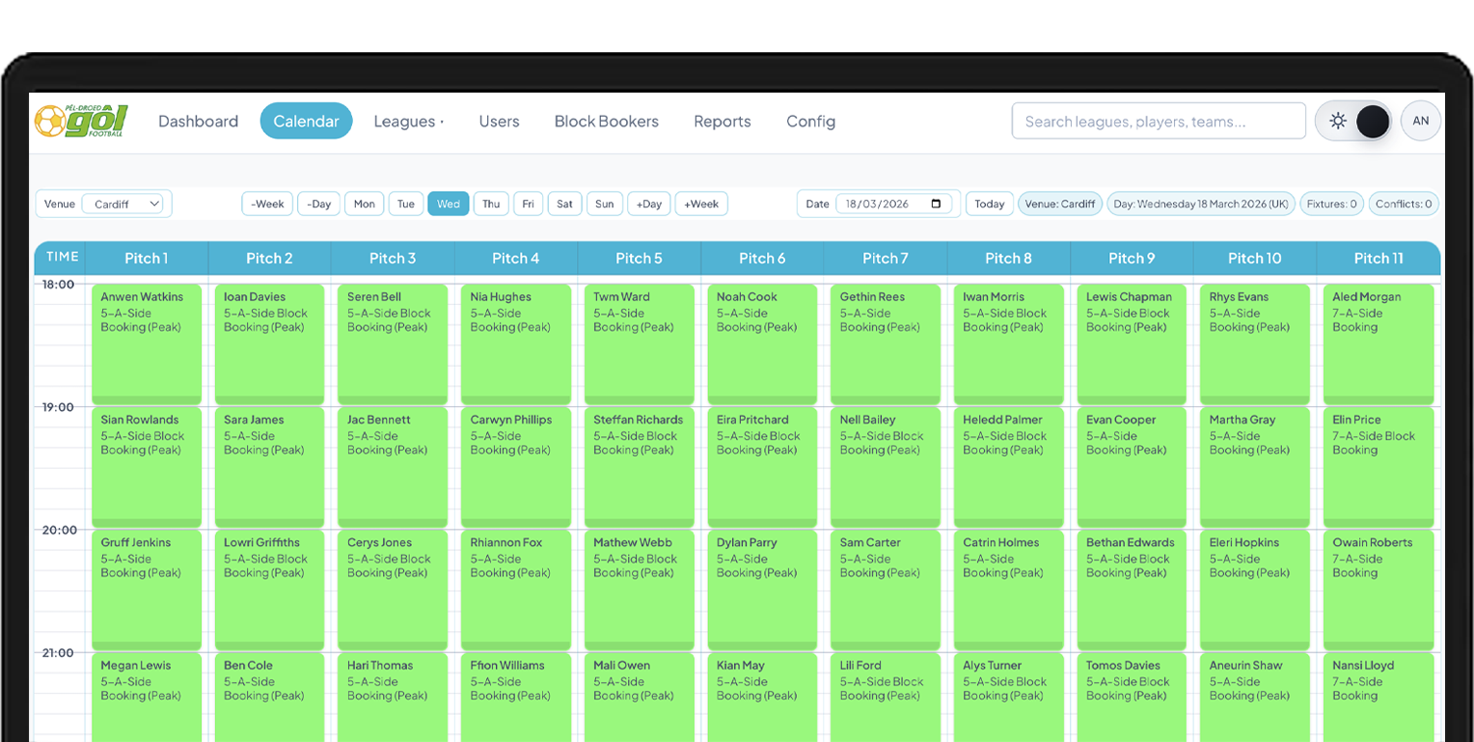Open Heledd Palmer booking card
The height and width of the screenshot is (742, 1474).
[1009, 467]
